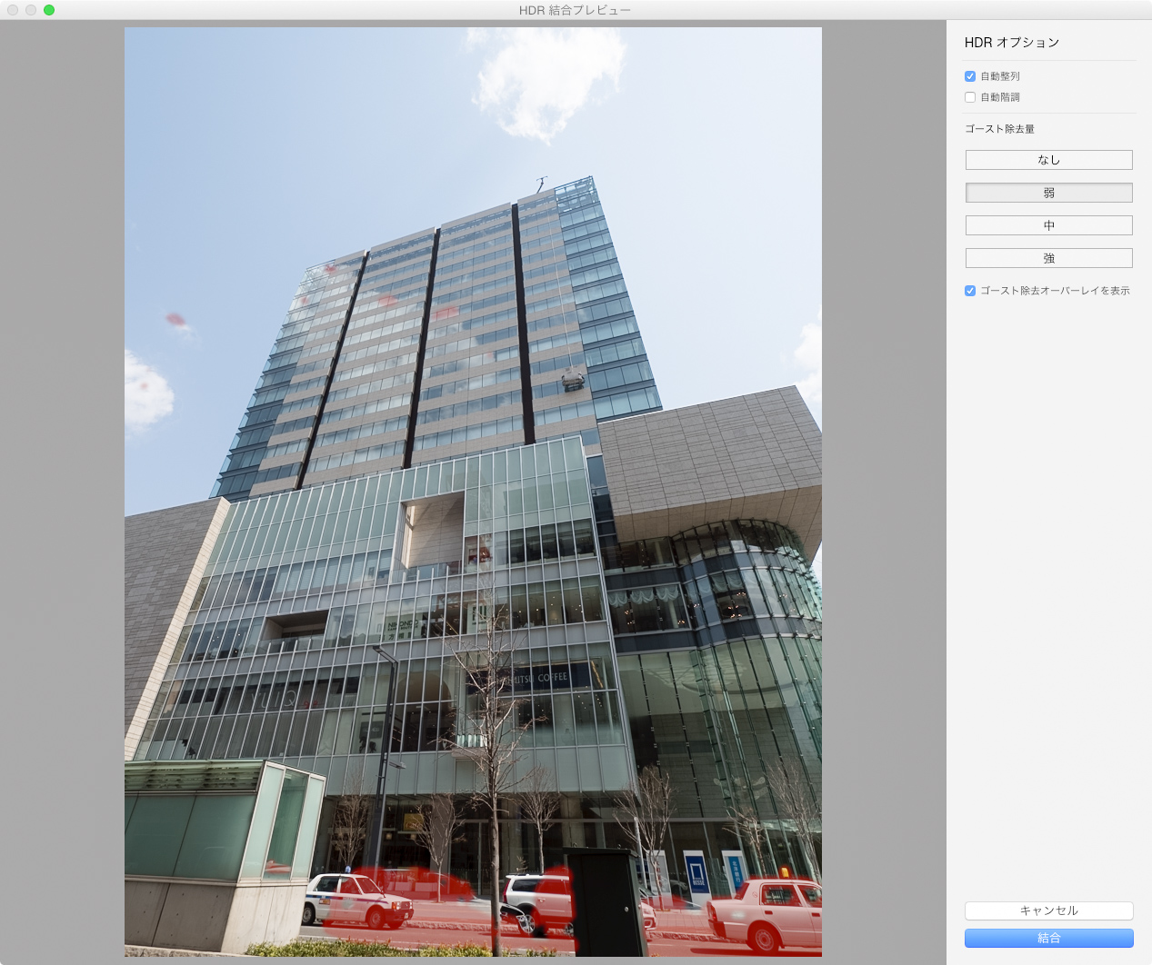
Task: Click the green zoom window button
Action: click(x=49, y=10)
